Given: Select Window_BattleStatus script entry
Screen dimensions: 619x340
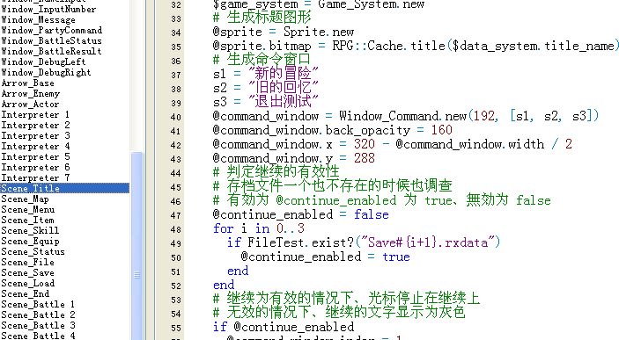Looking at the screenshot, I should pyautogui.click(x=51, y=40).
